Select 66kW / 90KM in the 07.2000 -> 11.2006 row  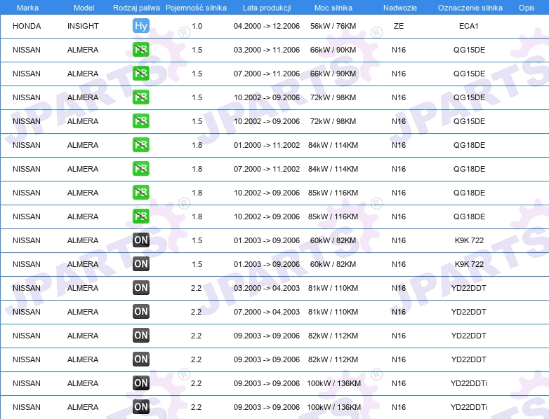coord(333,74)
